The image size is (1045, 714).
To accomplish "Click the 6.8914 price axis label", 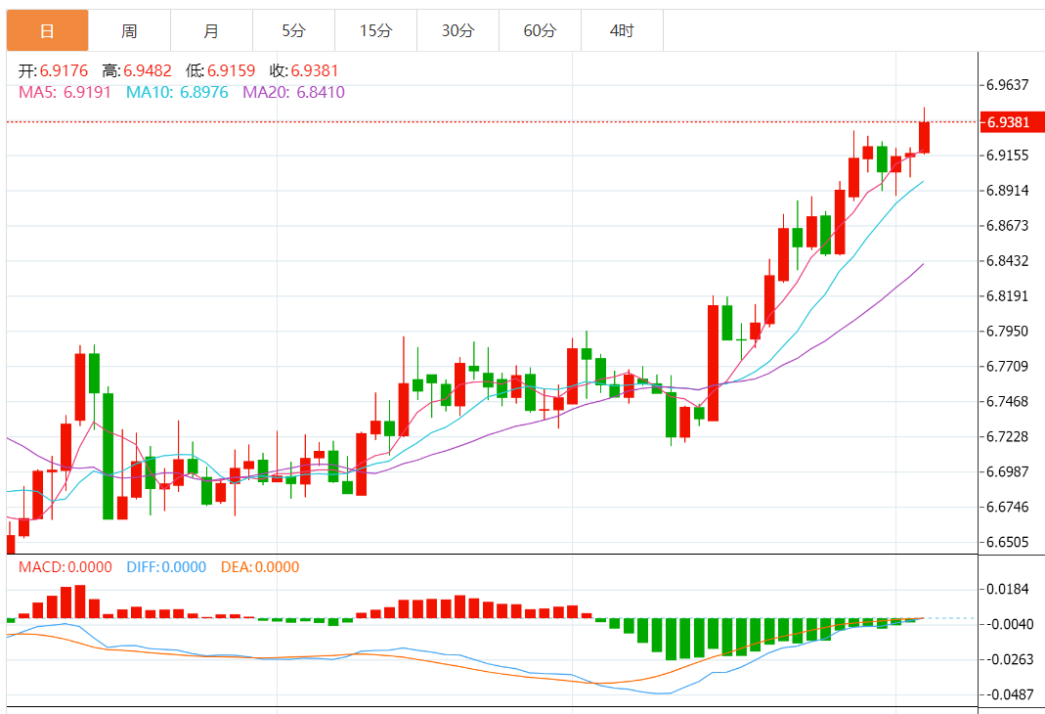I will pos(1008,191).
